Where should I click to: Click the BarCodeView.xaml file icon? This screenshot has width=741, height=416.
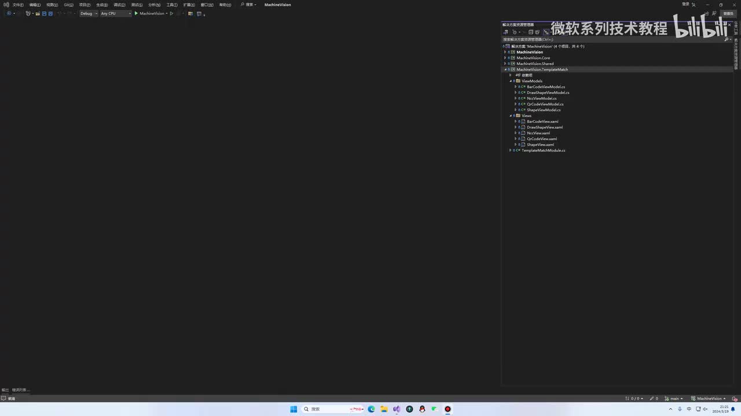(x=523, y=121)
